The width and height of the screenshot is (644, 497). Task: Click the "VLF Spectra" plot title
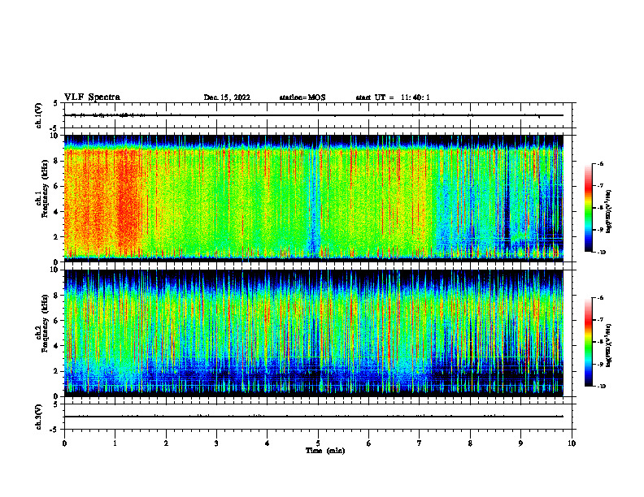point(92,97)
